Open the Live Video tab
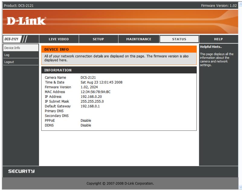Viewport: 242px width, 190px height. click(x=59, y=39)
